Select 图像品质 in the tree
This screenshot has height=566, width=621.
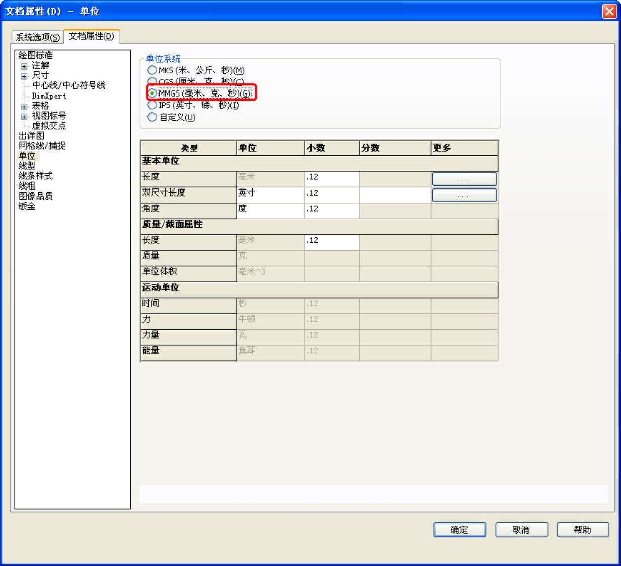coord(35,196)
